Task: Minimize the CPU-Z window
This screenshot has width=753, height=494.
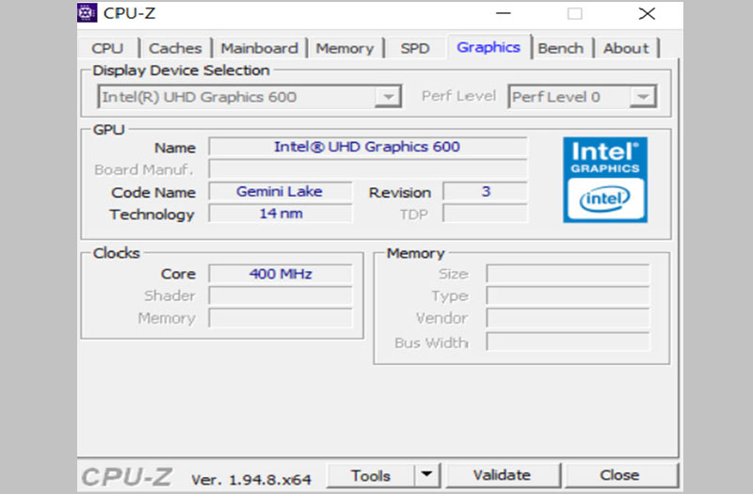Action: click(x=504, y=13)
